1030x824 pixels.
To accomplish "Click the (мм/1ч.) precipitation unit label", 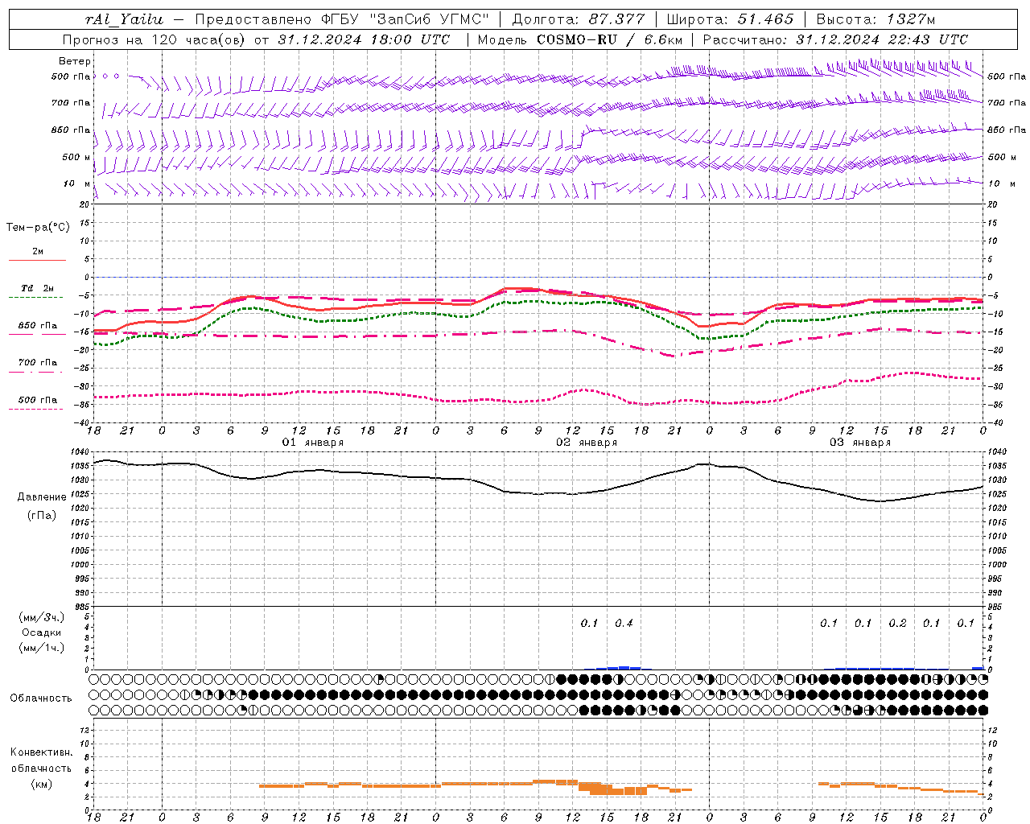I will (x=42, y=648).
